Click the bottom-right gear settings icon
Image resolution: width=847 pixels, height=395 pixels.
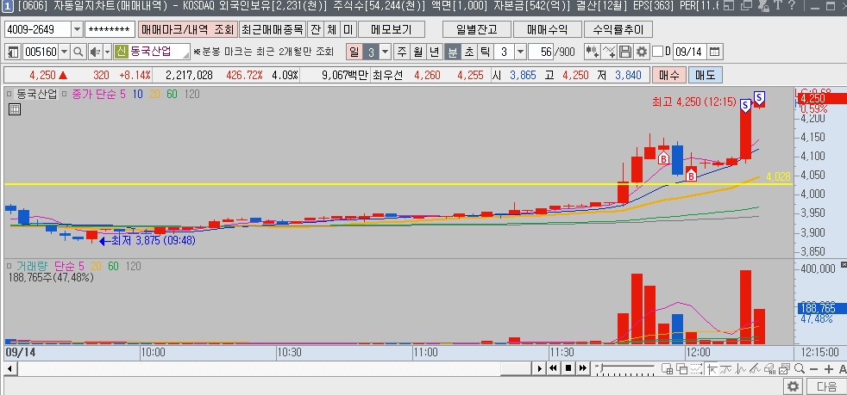pos(793,386)
